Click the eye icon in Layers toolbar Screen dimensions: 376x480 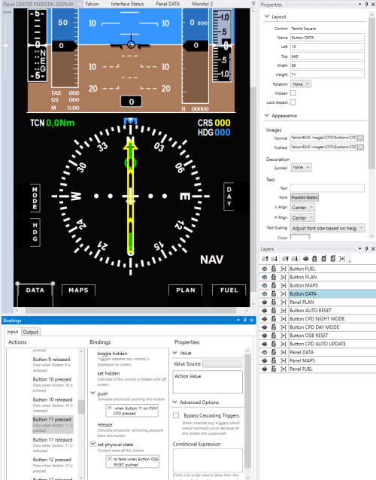305,259
